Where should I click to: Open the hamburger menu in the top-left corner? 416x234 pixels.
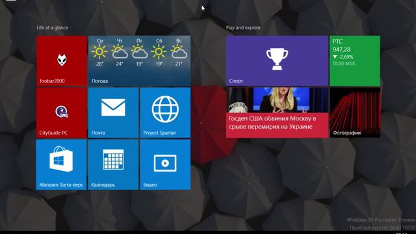tap(11, 1)
